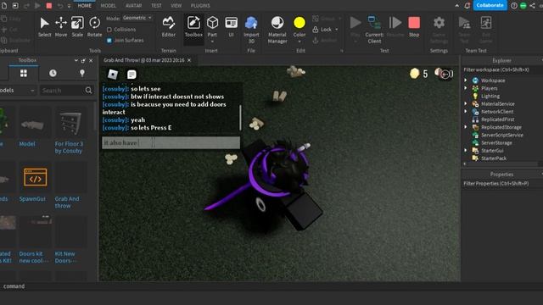Open the Part dropdown arrow
Image resolution: width=543 pixels, height=305 pixels.
[x=212, y=42]
